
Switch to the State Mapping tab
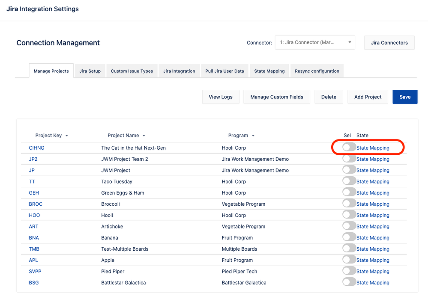(269, 71)
